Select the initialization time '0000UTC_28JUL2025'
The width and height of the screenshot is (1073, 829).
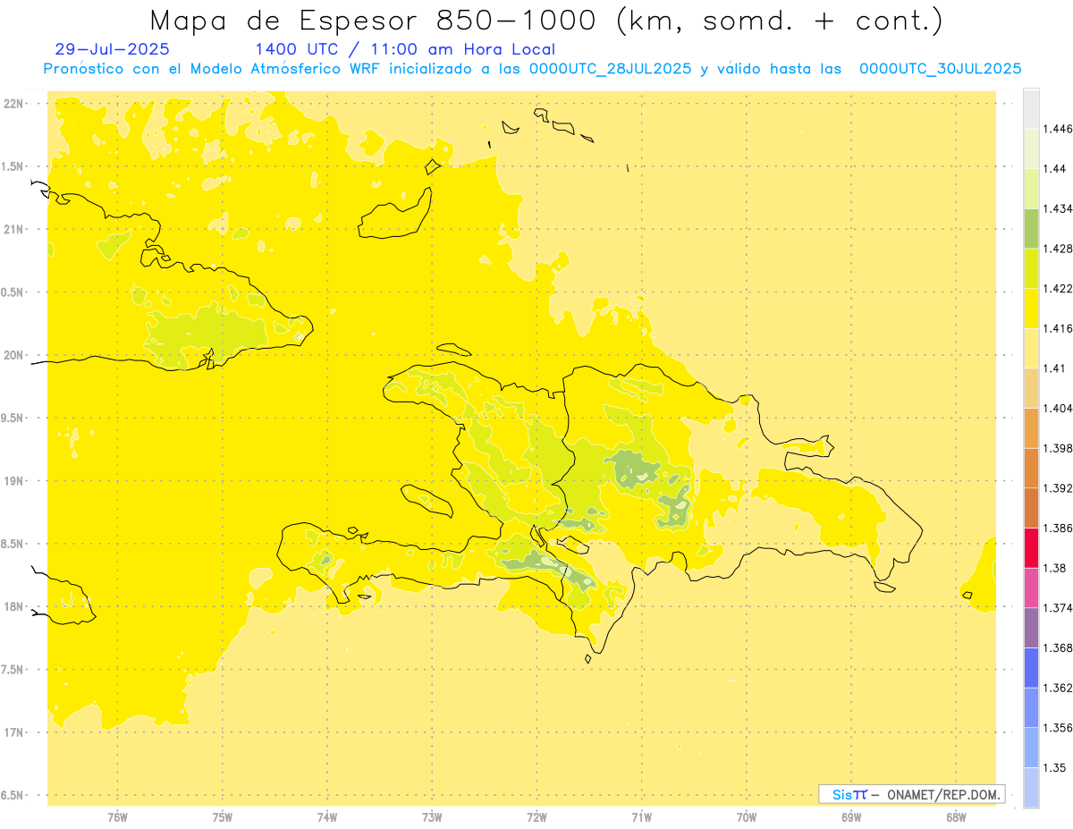tap(610, 69)
